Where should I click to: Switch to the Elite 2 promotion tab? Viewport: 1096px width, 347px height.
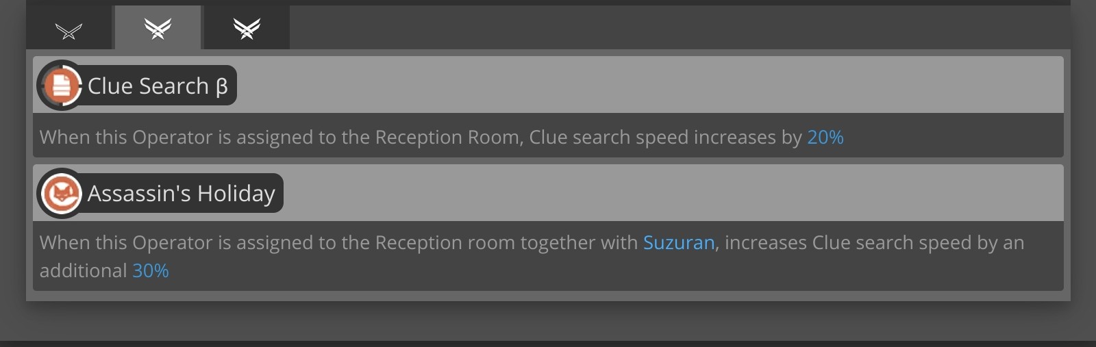[247, 27]
